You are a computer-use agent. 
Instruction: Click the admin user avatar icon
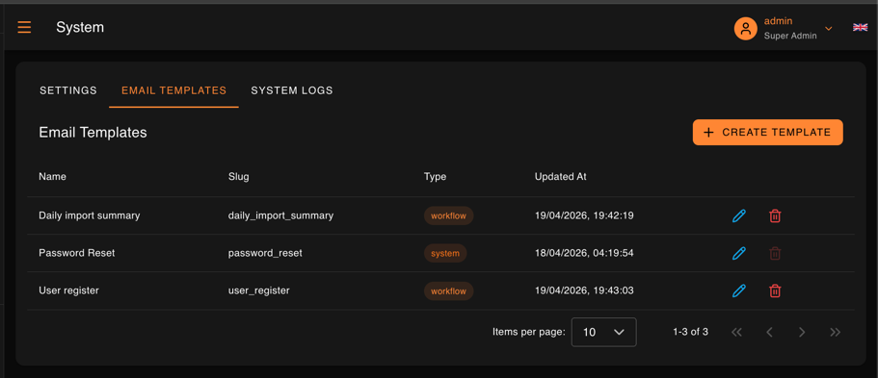coord(745,29)
